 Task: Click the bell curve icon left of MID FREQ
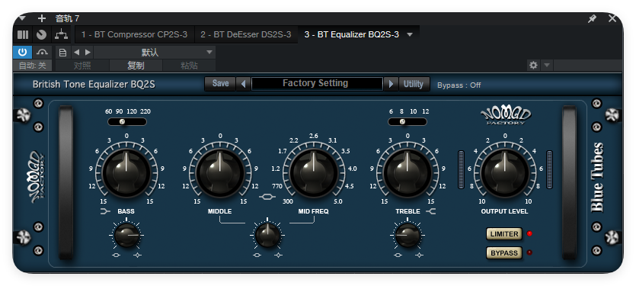[267, 197]
